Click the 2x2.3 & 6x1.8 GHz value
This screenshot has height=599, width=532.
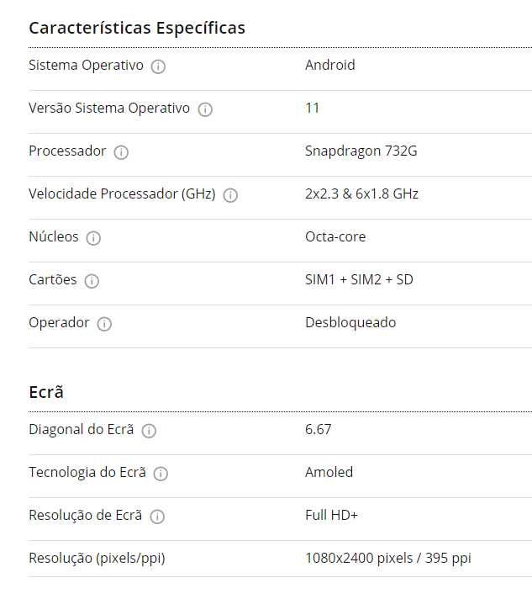[x=361, y=193]
